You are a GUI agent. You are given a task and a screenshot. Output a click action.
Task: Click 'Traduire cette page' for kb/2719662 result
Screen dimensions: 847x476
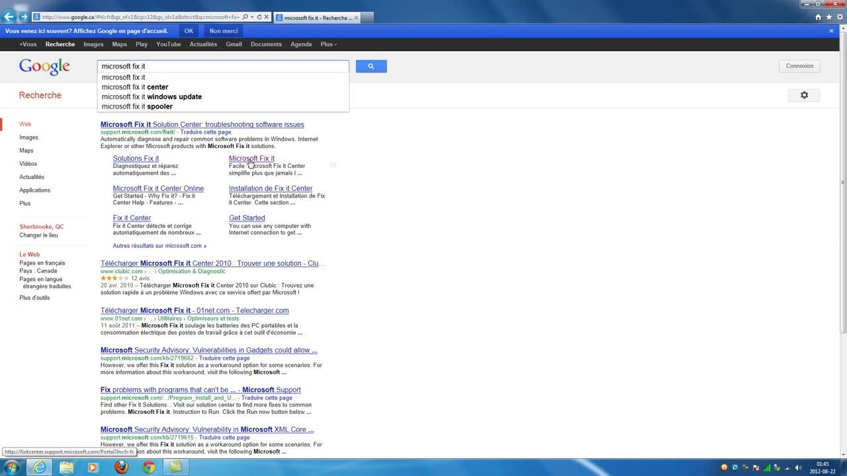224,358
